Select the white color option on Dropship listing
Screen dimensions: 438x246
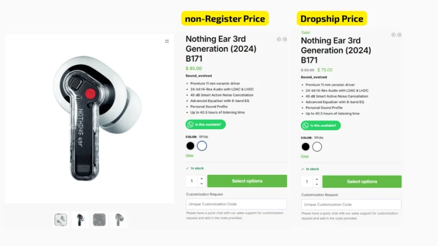(x=317, y=146)
